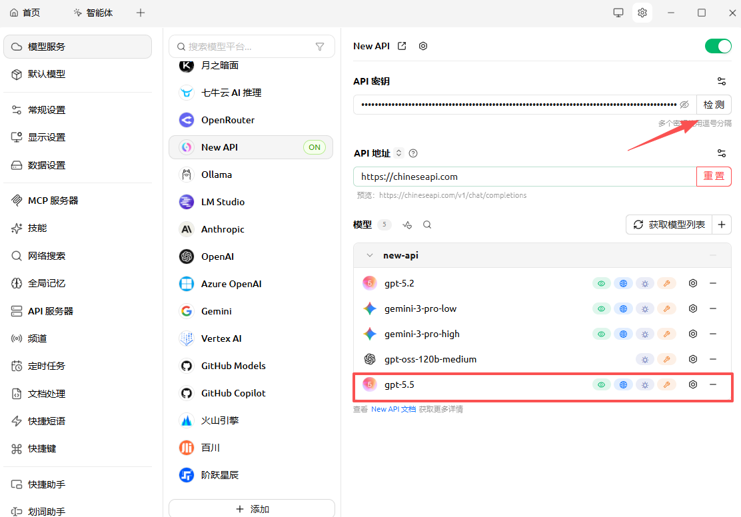
Task: Open 网络搜索 settings section
Action: click(x=77, y=256)
